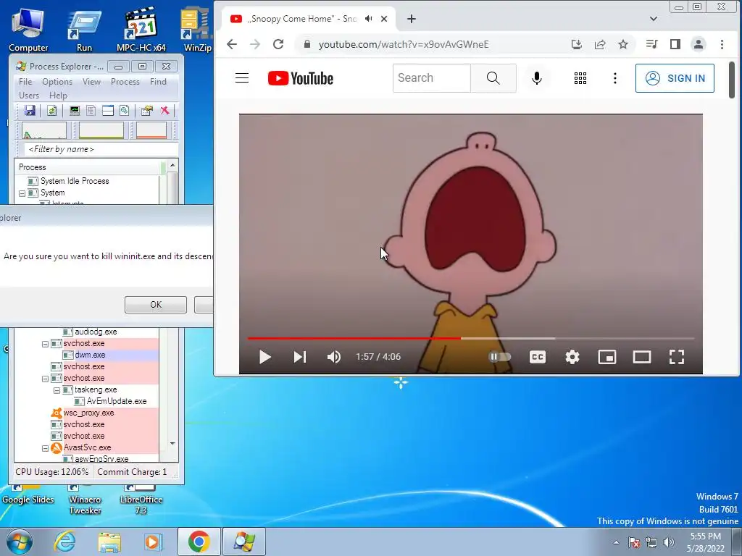Seek in the video progress bar

click(x=471, y=339)
